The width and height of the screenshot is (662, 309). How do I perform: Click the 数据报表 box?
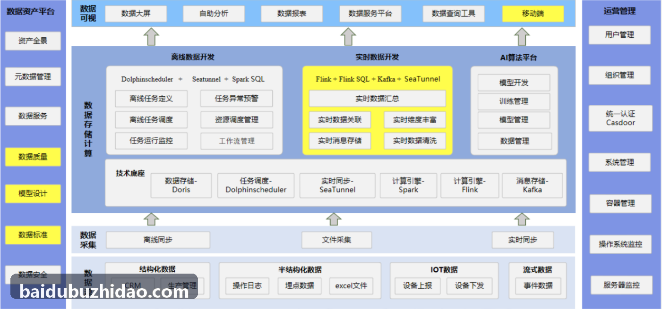pyautogui.click(x=292, y=14)
